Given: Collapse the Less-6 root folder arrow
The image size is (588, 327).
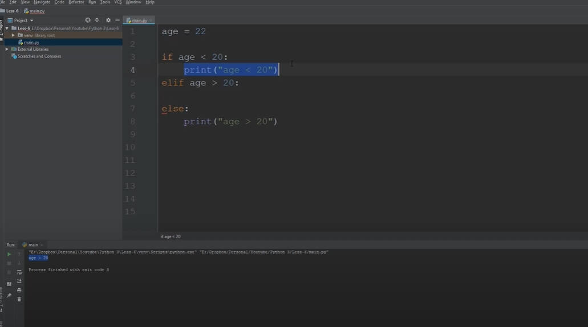Looking at the screenshot, I should click(x=7, y=28).
